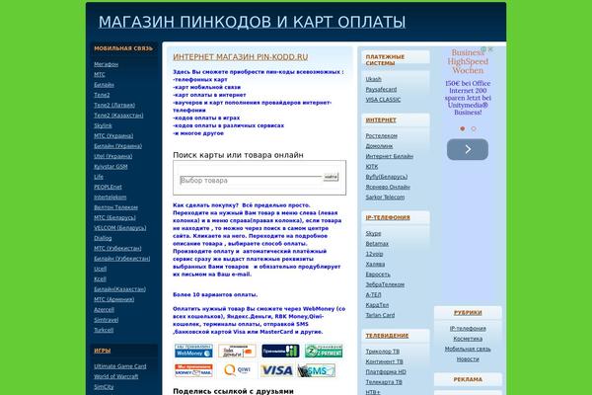Close the ad with the X icon
Image resolution: width=592 pixels, height=395 pixels.
(490, 49)
